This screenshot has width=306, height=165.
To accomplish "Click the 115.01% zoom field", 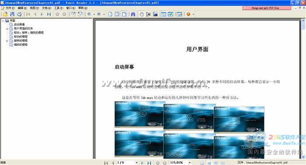I will [178, 162].
